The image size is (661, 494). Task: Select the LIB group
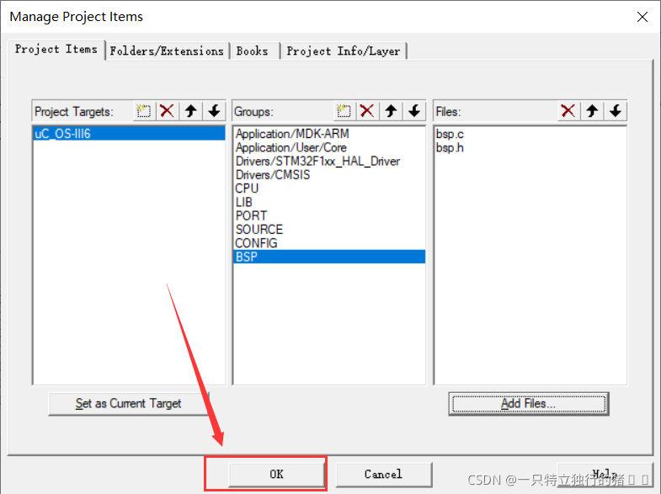328,202
